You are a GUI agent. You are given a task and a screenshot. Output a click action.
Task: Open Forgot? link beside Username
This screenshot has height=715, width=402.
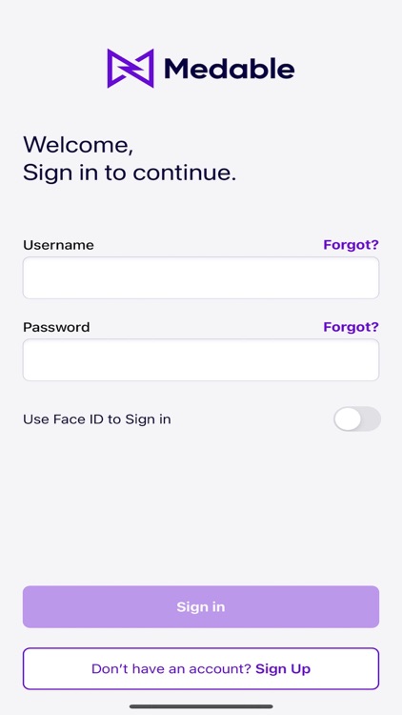coord(351,245)
